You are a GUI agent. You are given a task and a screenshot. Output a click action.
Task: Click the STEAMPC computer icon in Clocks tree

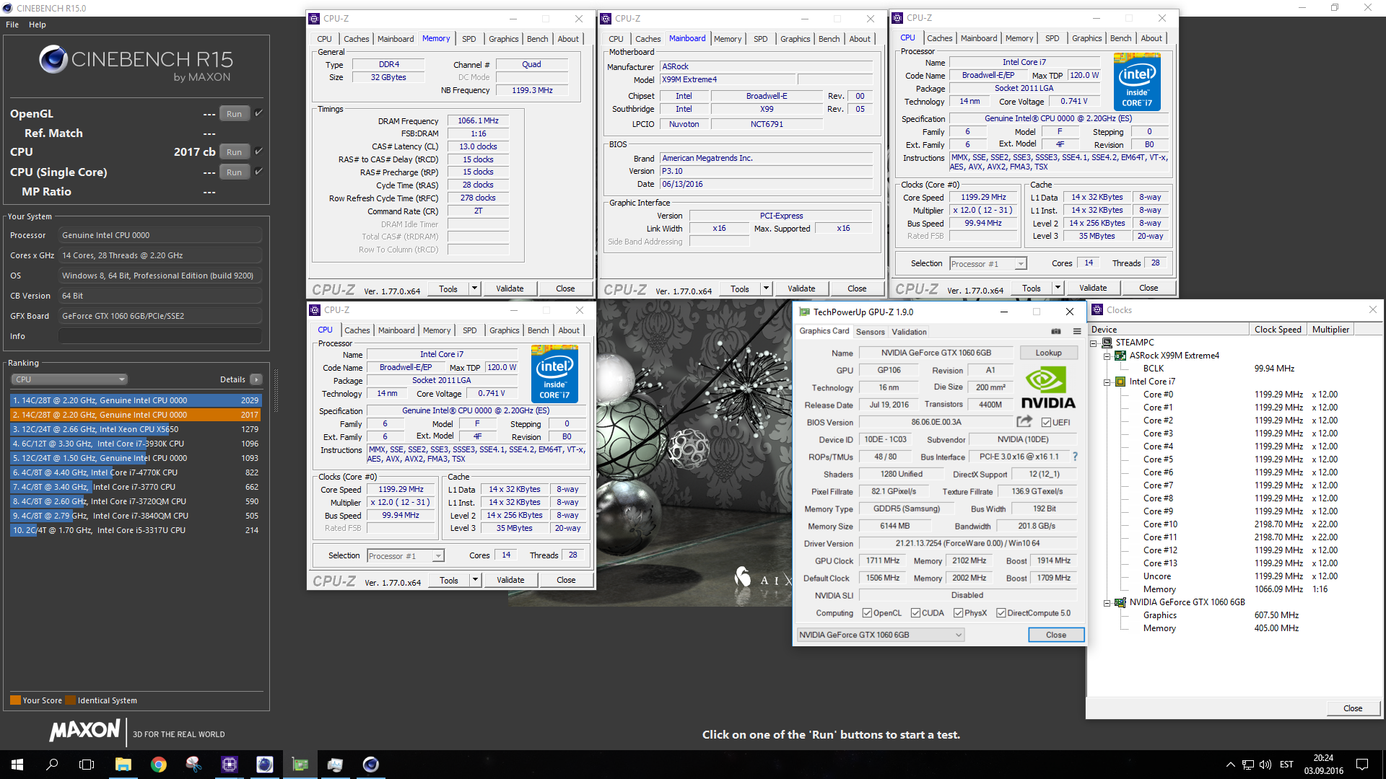pyautogui.click(x=1107, y=343)
